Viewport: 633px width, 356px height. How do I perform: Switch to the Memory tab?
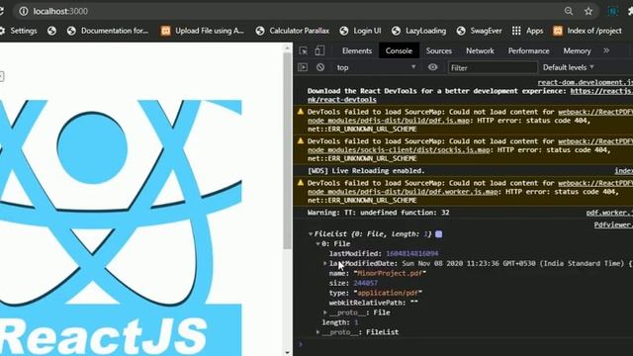coord(577,50)
